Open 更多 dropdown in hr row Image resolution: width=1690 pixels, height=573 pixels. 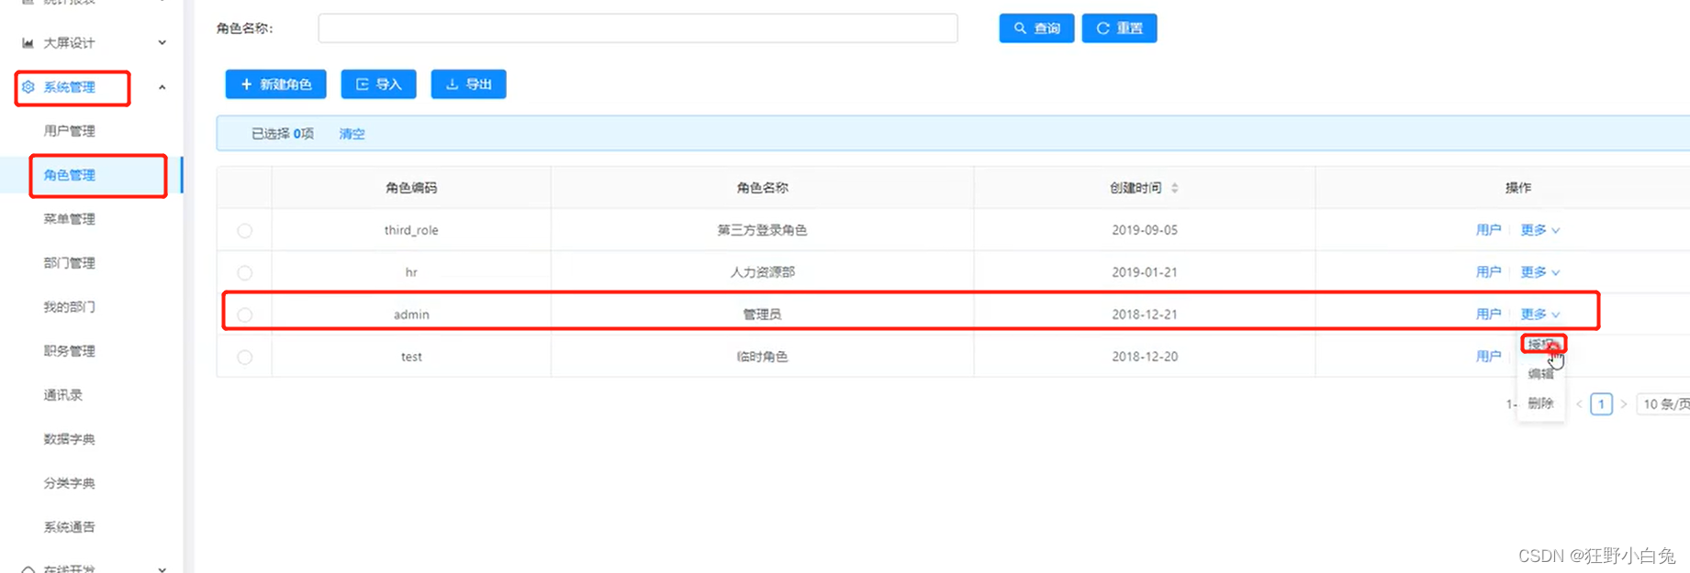[x=1540, y=272]
